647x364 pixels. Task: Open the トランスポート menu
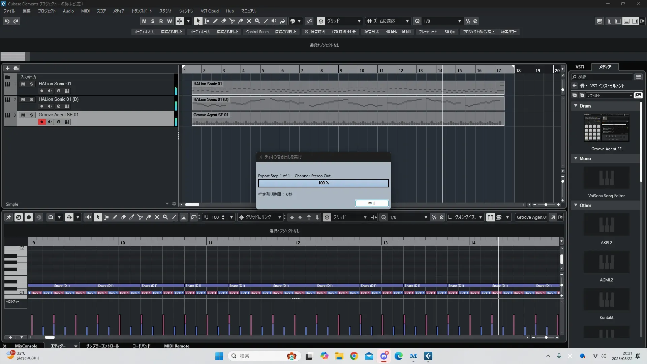[x=142, y=11]
